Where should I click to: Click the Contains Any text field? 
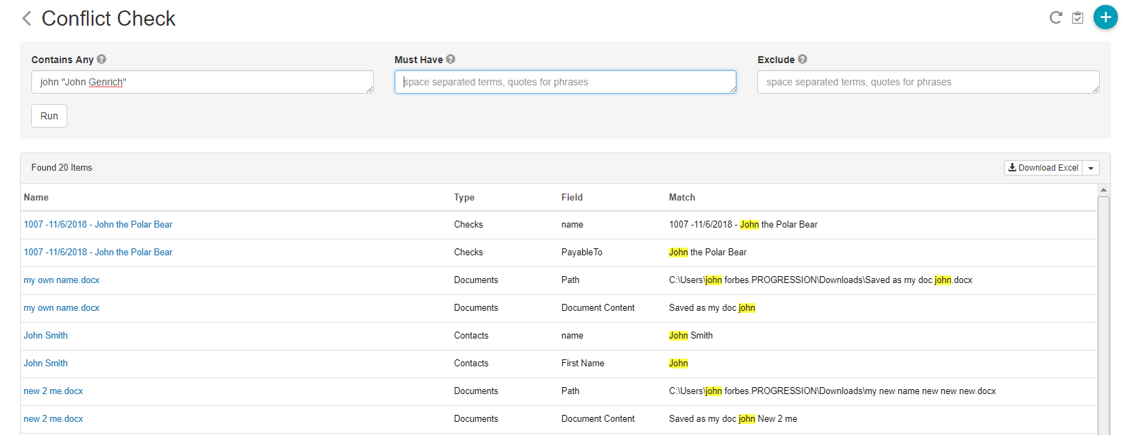coord(202,82)
